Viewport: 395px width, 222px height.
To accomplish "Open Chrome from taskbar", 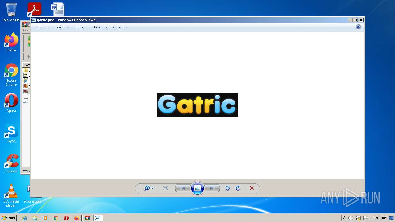I will (x=56, y=218).
